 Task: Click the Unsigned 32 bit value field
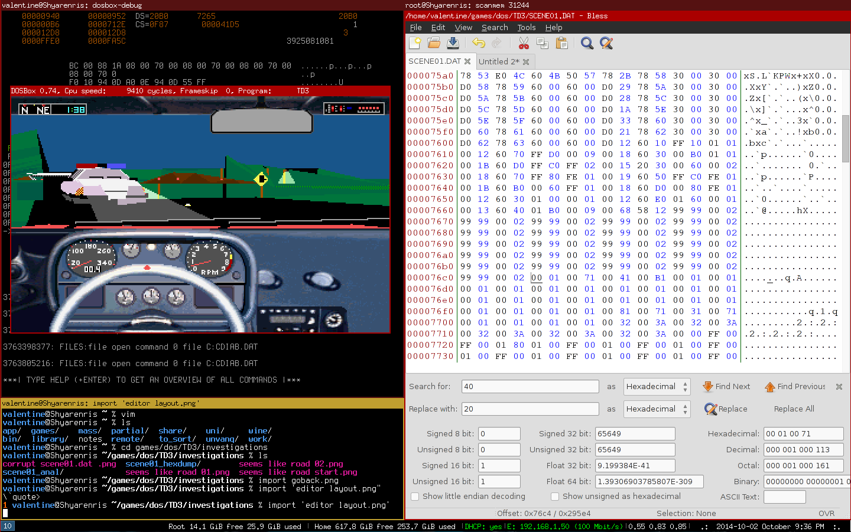point(635,450)
